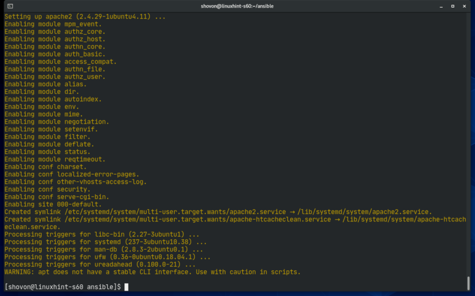
Task: Click the line 'Enabling module reqtimeout.'
Action: 55,159
